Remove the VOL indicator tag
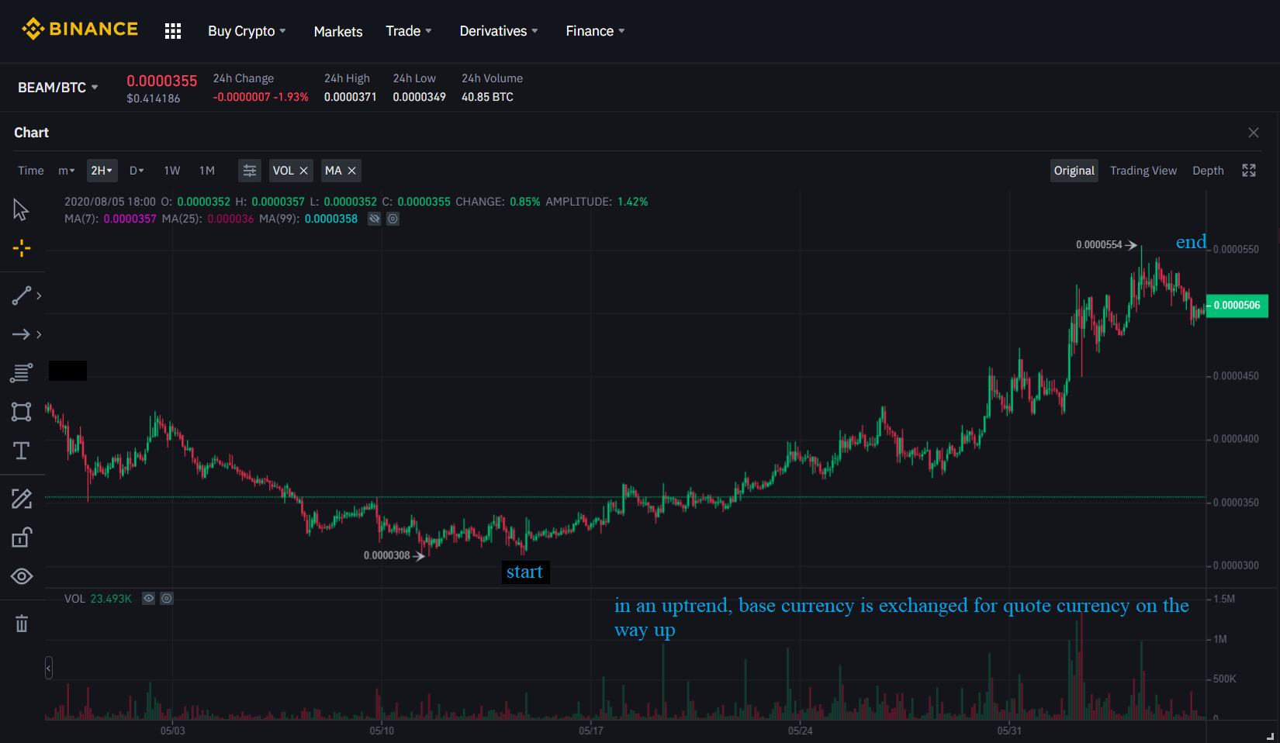 304,171
